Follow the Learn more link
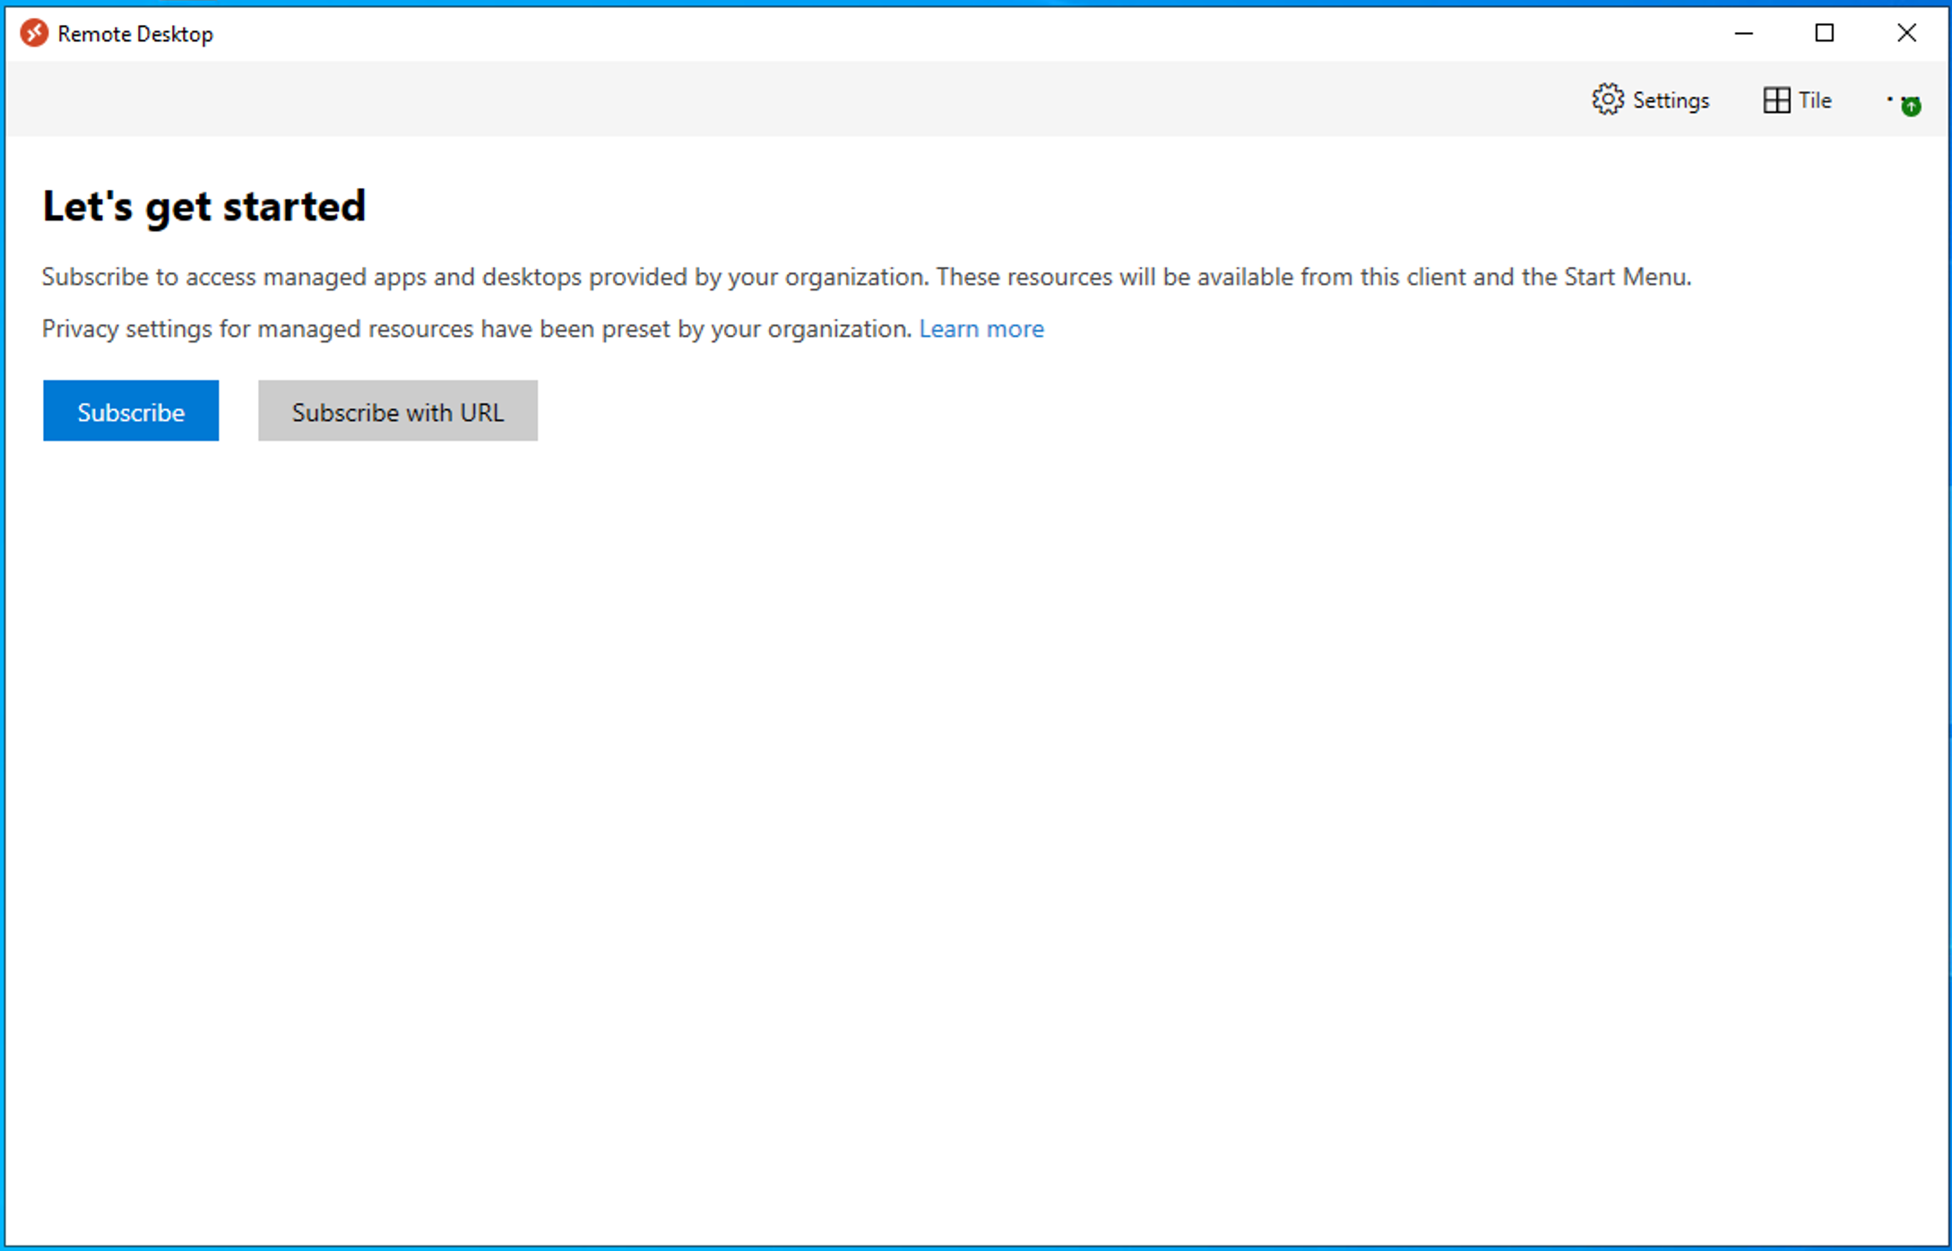This screenshot has width=1952, height=1251. click(x=980, y=329)
